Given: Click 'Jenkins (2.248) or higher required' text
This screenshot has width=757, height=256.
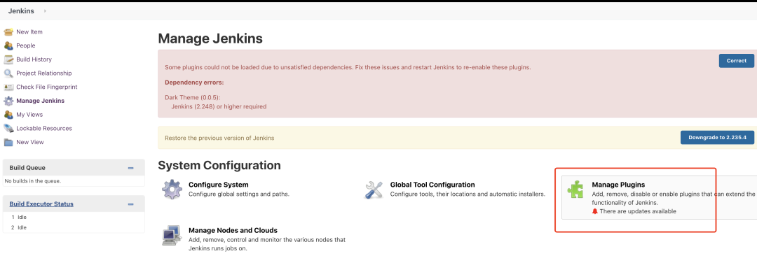Looking at the screenshot, I should [219, 106].
